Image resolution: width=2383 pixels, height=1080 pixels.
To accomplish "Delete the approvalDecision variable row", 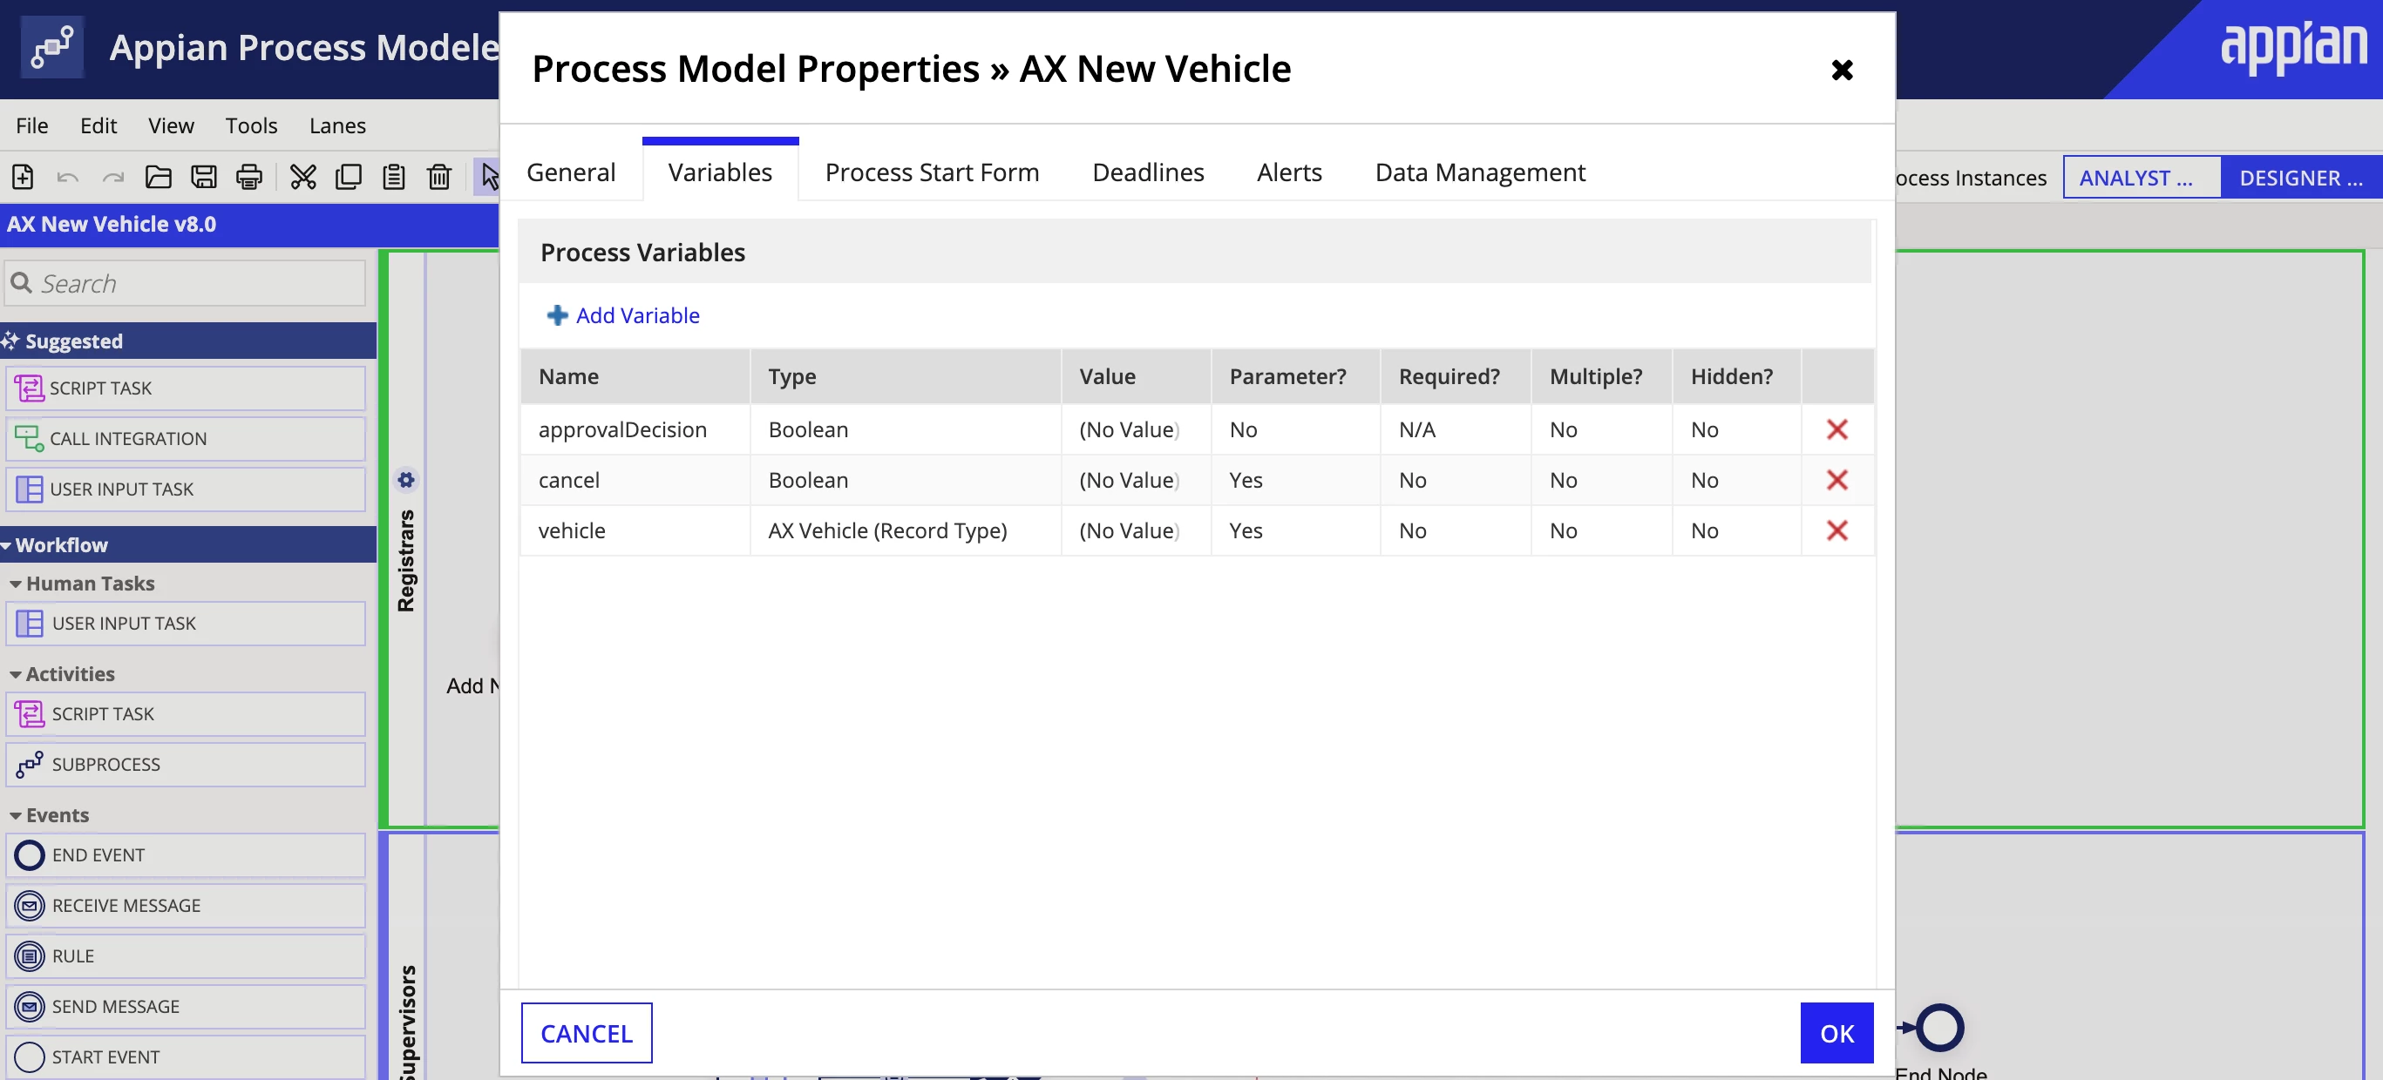I will coord(1836,429).
